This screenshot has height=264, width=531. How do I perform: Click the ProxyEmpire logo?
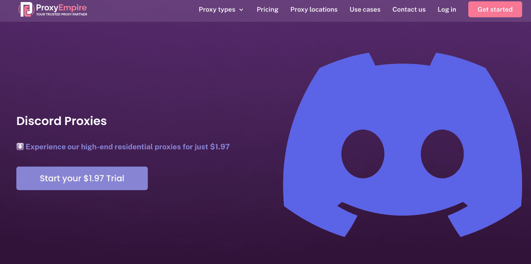[53, 9]
